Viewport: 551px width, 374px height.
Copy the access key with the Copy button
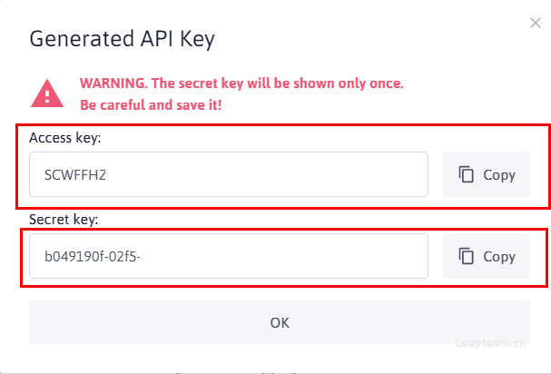point(487,174)
